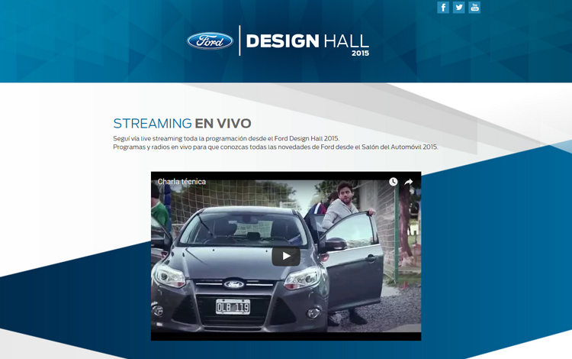Open the YouTube channel icon
572x359 pixels.
click(474, 8)
